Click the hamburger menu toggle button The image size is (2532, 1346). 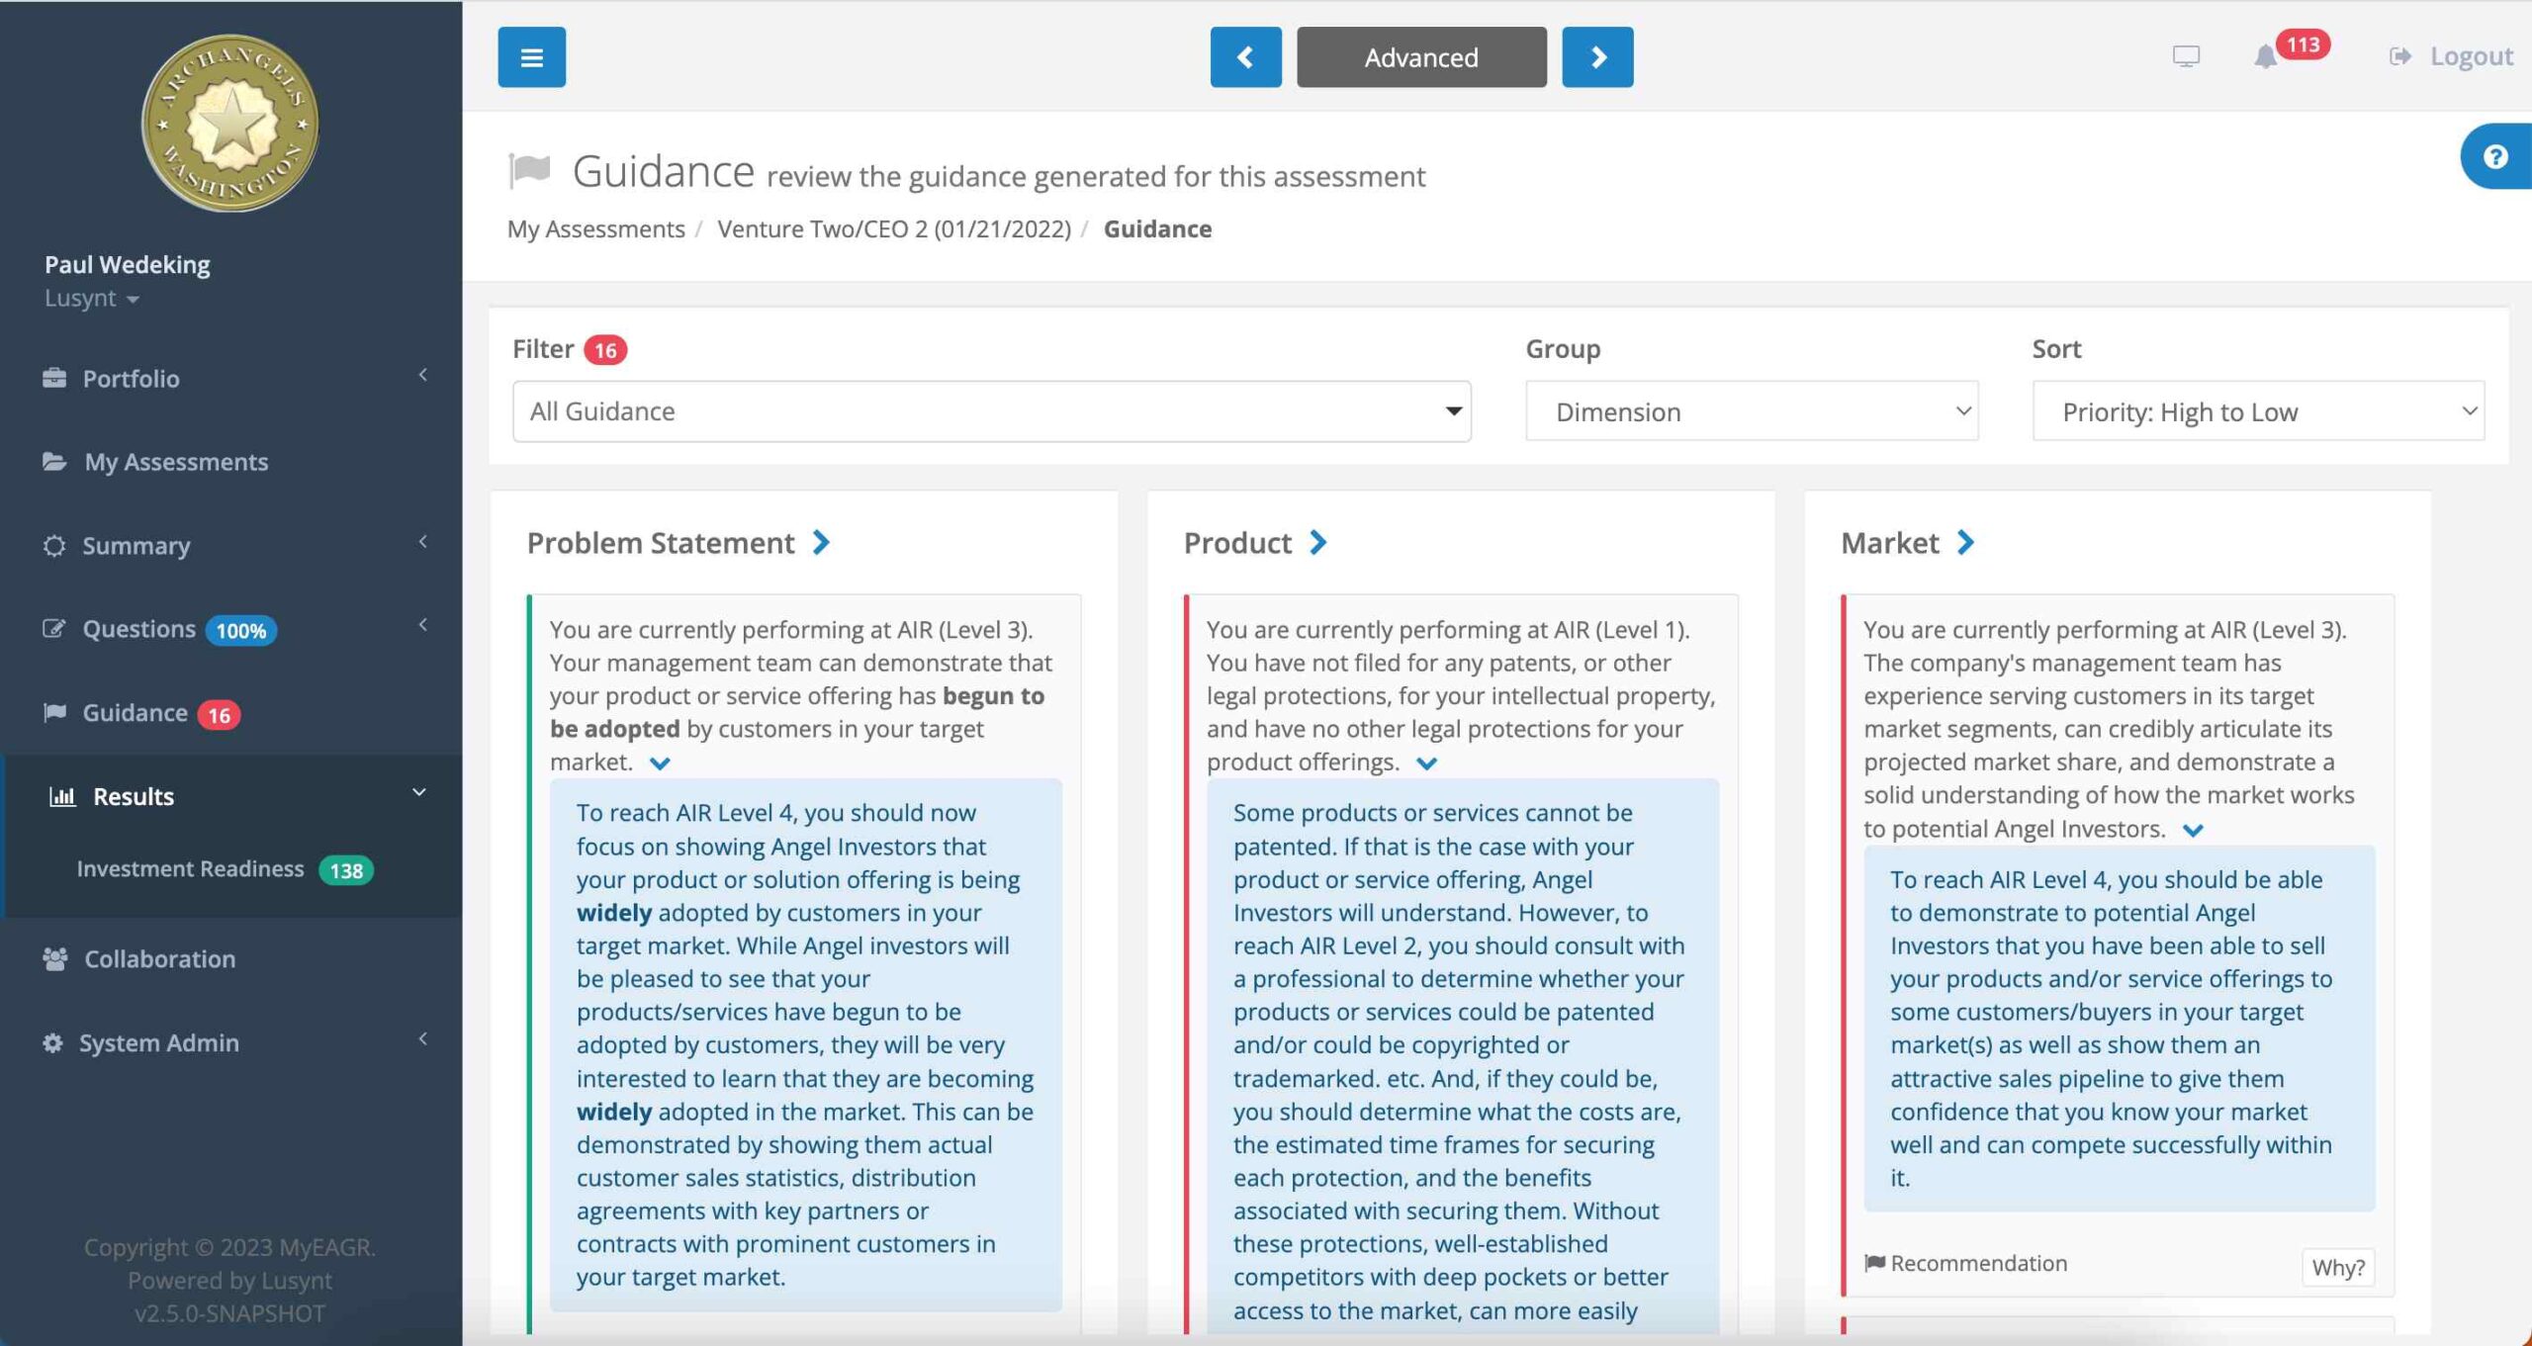(x=531, y=57)
